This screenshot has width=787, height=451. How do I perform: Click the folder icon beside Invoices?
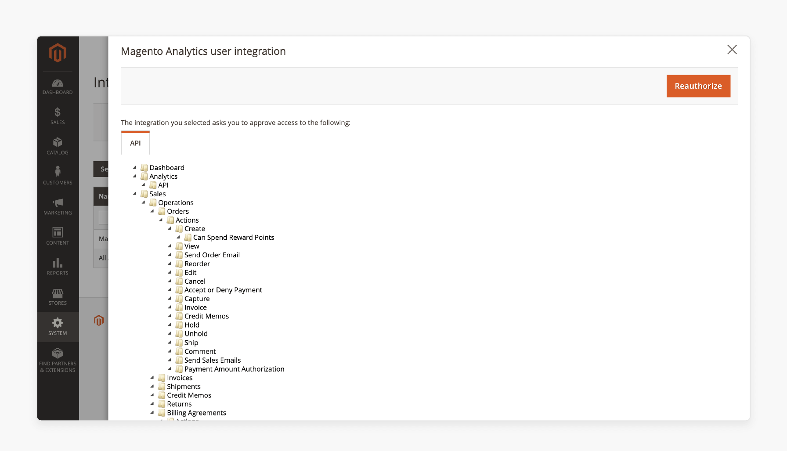pos(162,378)
